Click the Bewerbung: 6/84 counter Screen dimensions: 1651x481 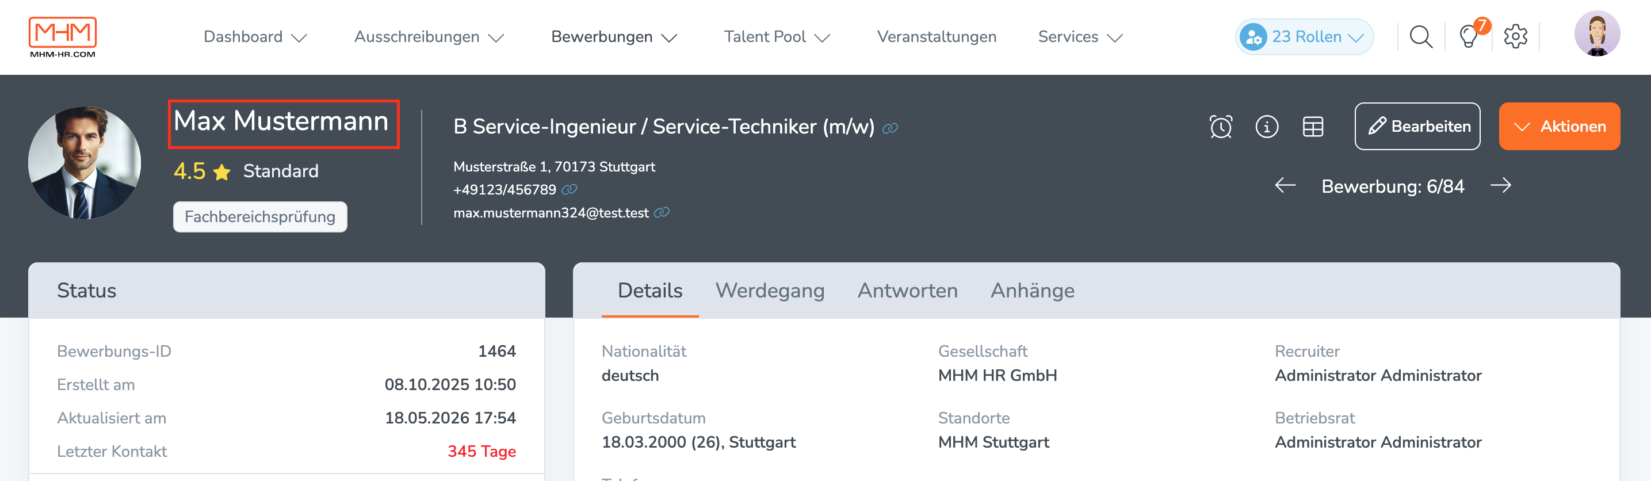click(x=1393, y=186)
